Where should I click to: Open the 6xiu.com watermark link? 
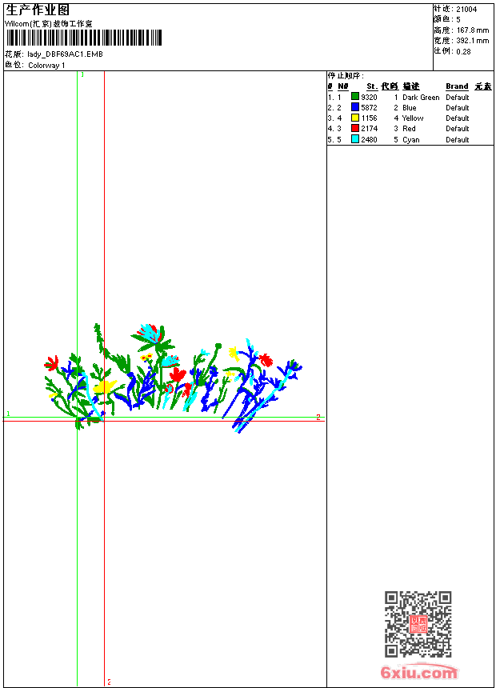[418, 671]
